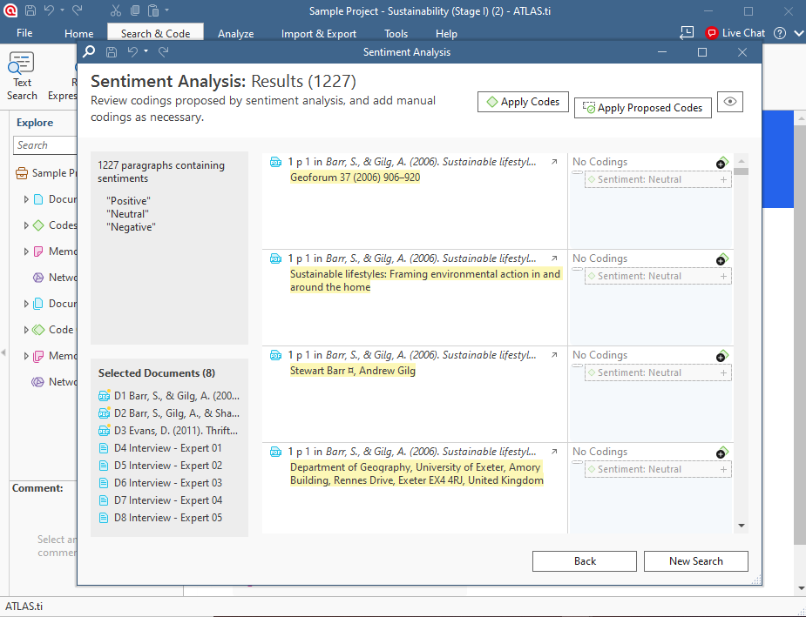The height and width of the screenshot is (617, 806).
Task: Click the Sentiment Analysis dialog's redo arrow
Action: [x=164, y=51]
